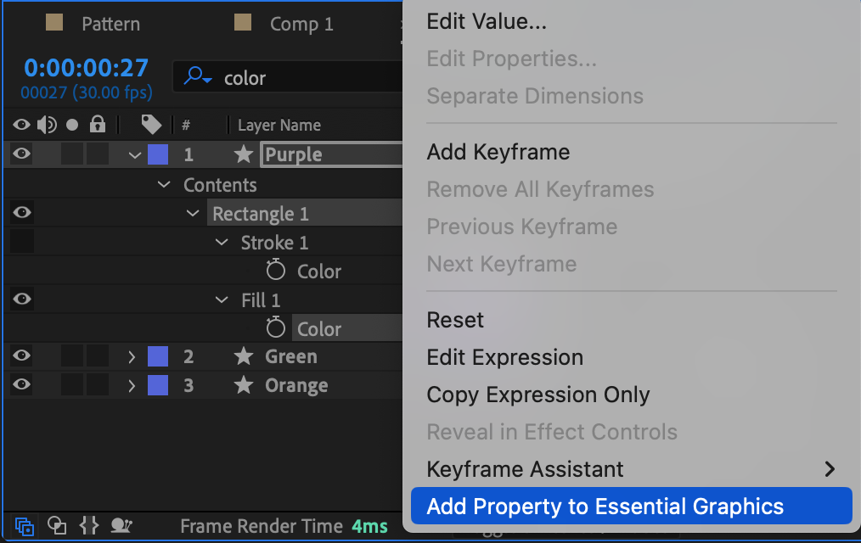
Task: Choose Add Property to Essential Graphics
Action: (605, 507)
